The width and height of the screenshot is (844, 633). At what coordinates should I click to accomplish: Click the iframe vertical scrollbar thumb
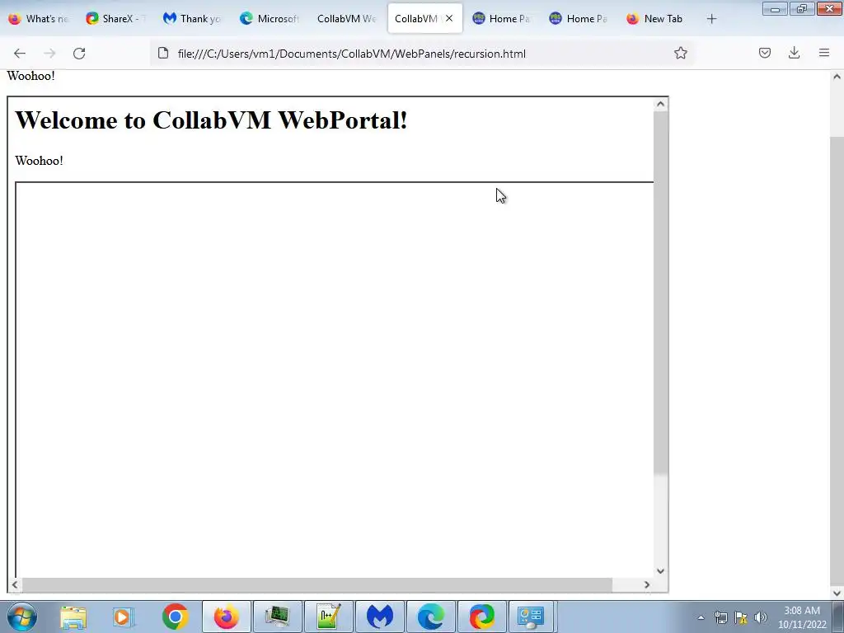click(661, 293)
